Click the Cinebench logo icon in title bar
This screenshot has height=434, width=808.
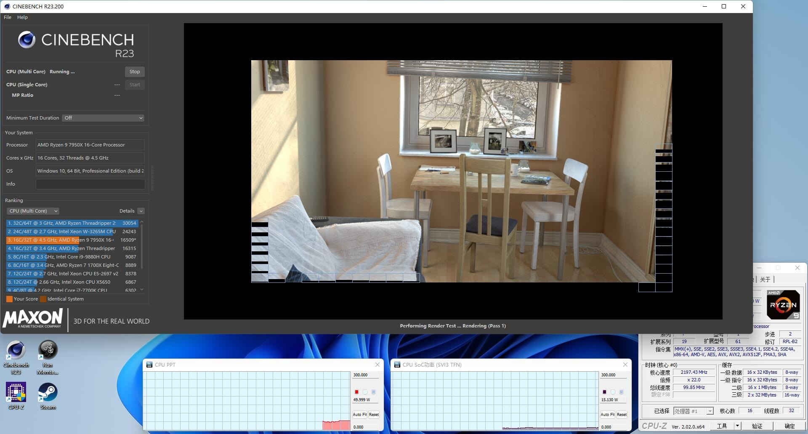click(x=7, y=6)
